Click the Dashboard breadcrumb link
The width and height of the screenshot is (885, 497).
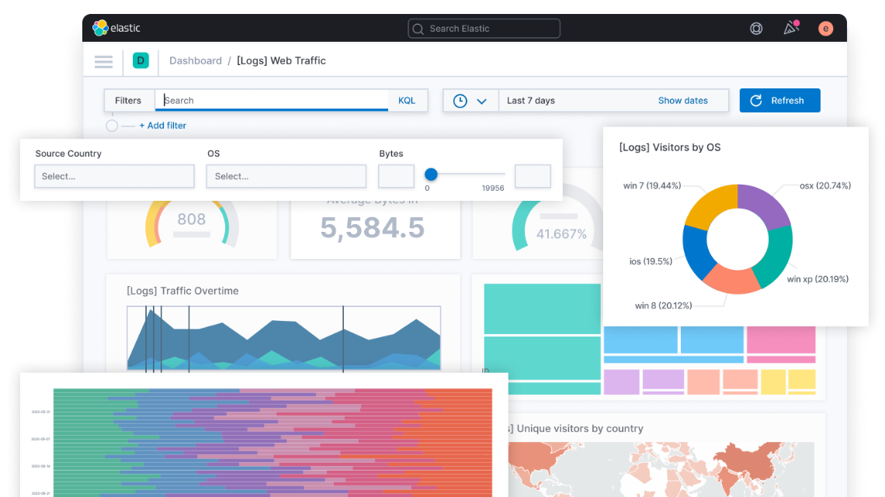pyautogui.click(x=196, y=60)
